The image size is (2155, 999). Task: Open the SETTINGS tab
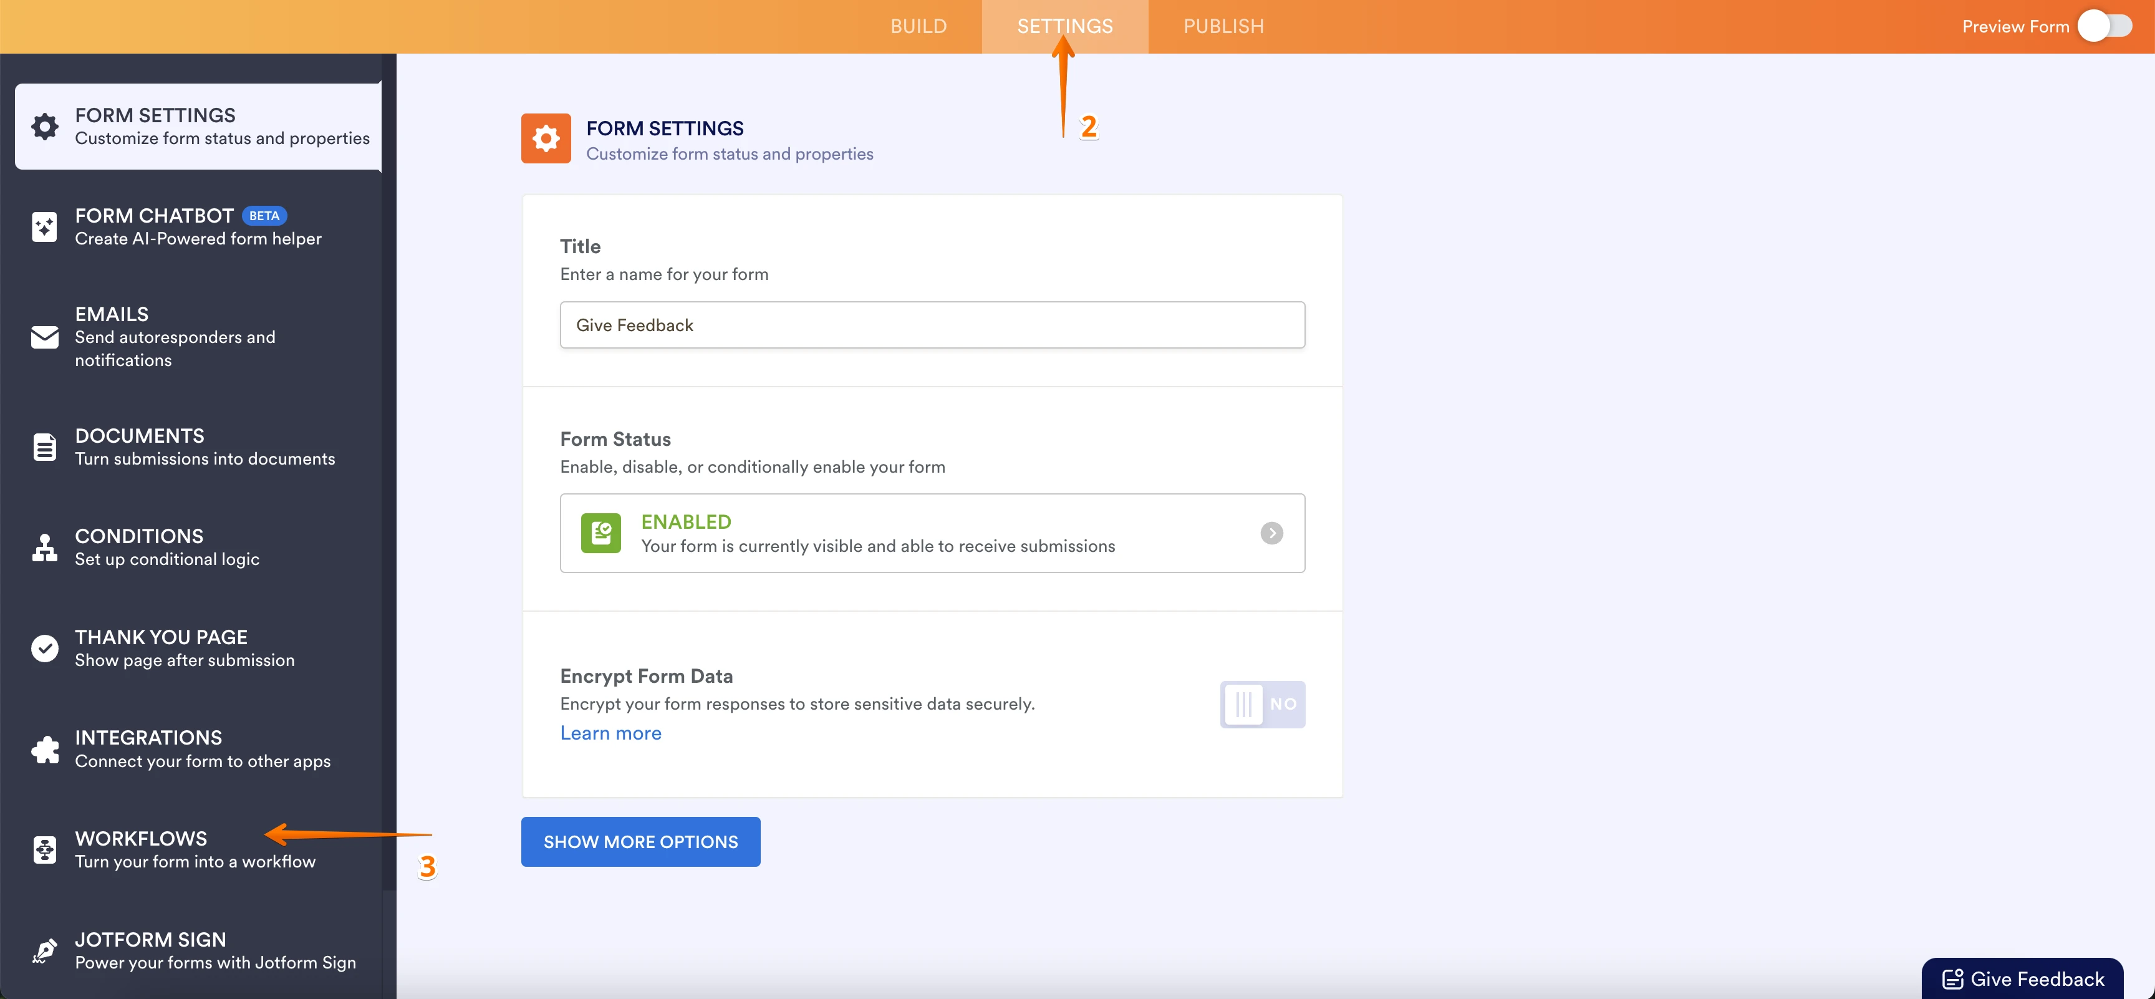click(x=1065, y=26)
